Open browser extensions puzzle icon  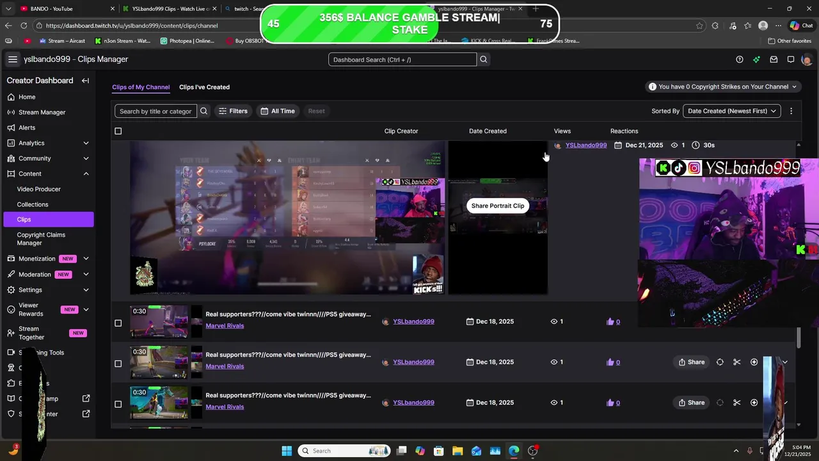coord(715,26)
